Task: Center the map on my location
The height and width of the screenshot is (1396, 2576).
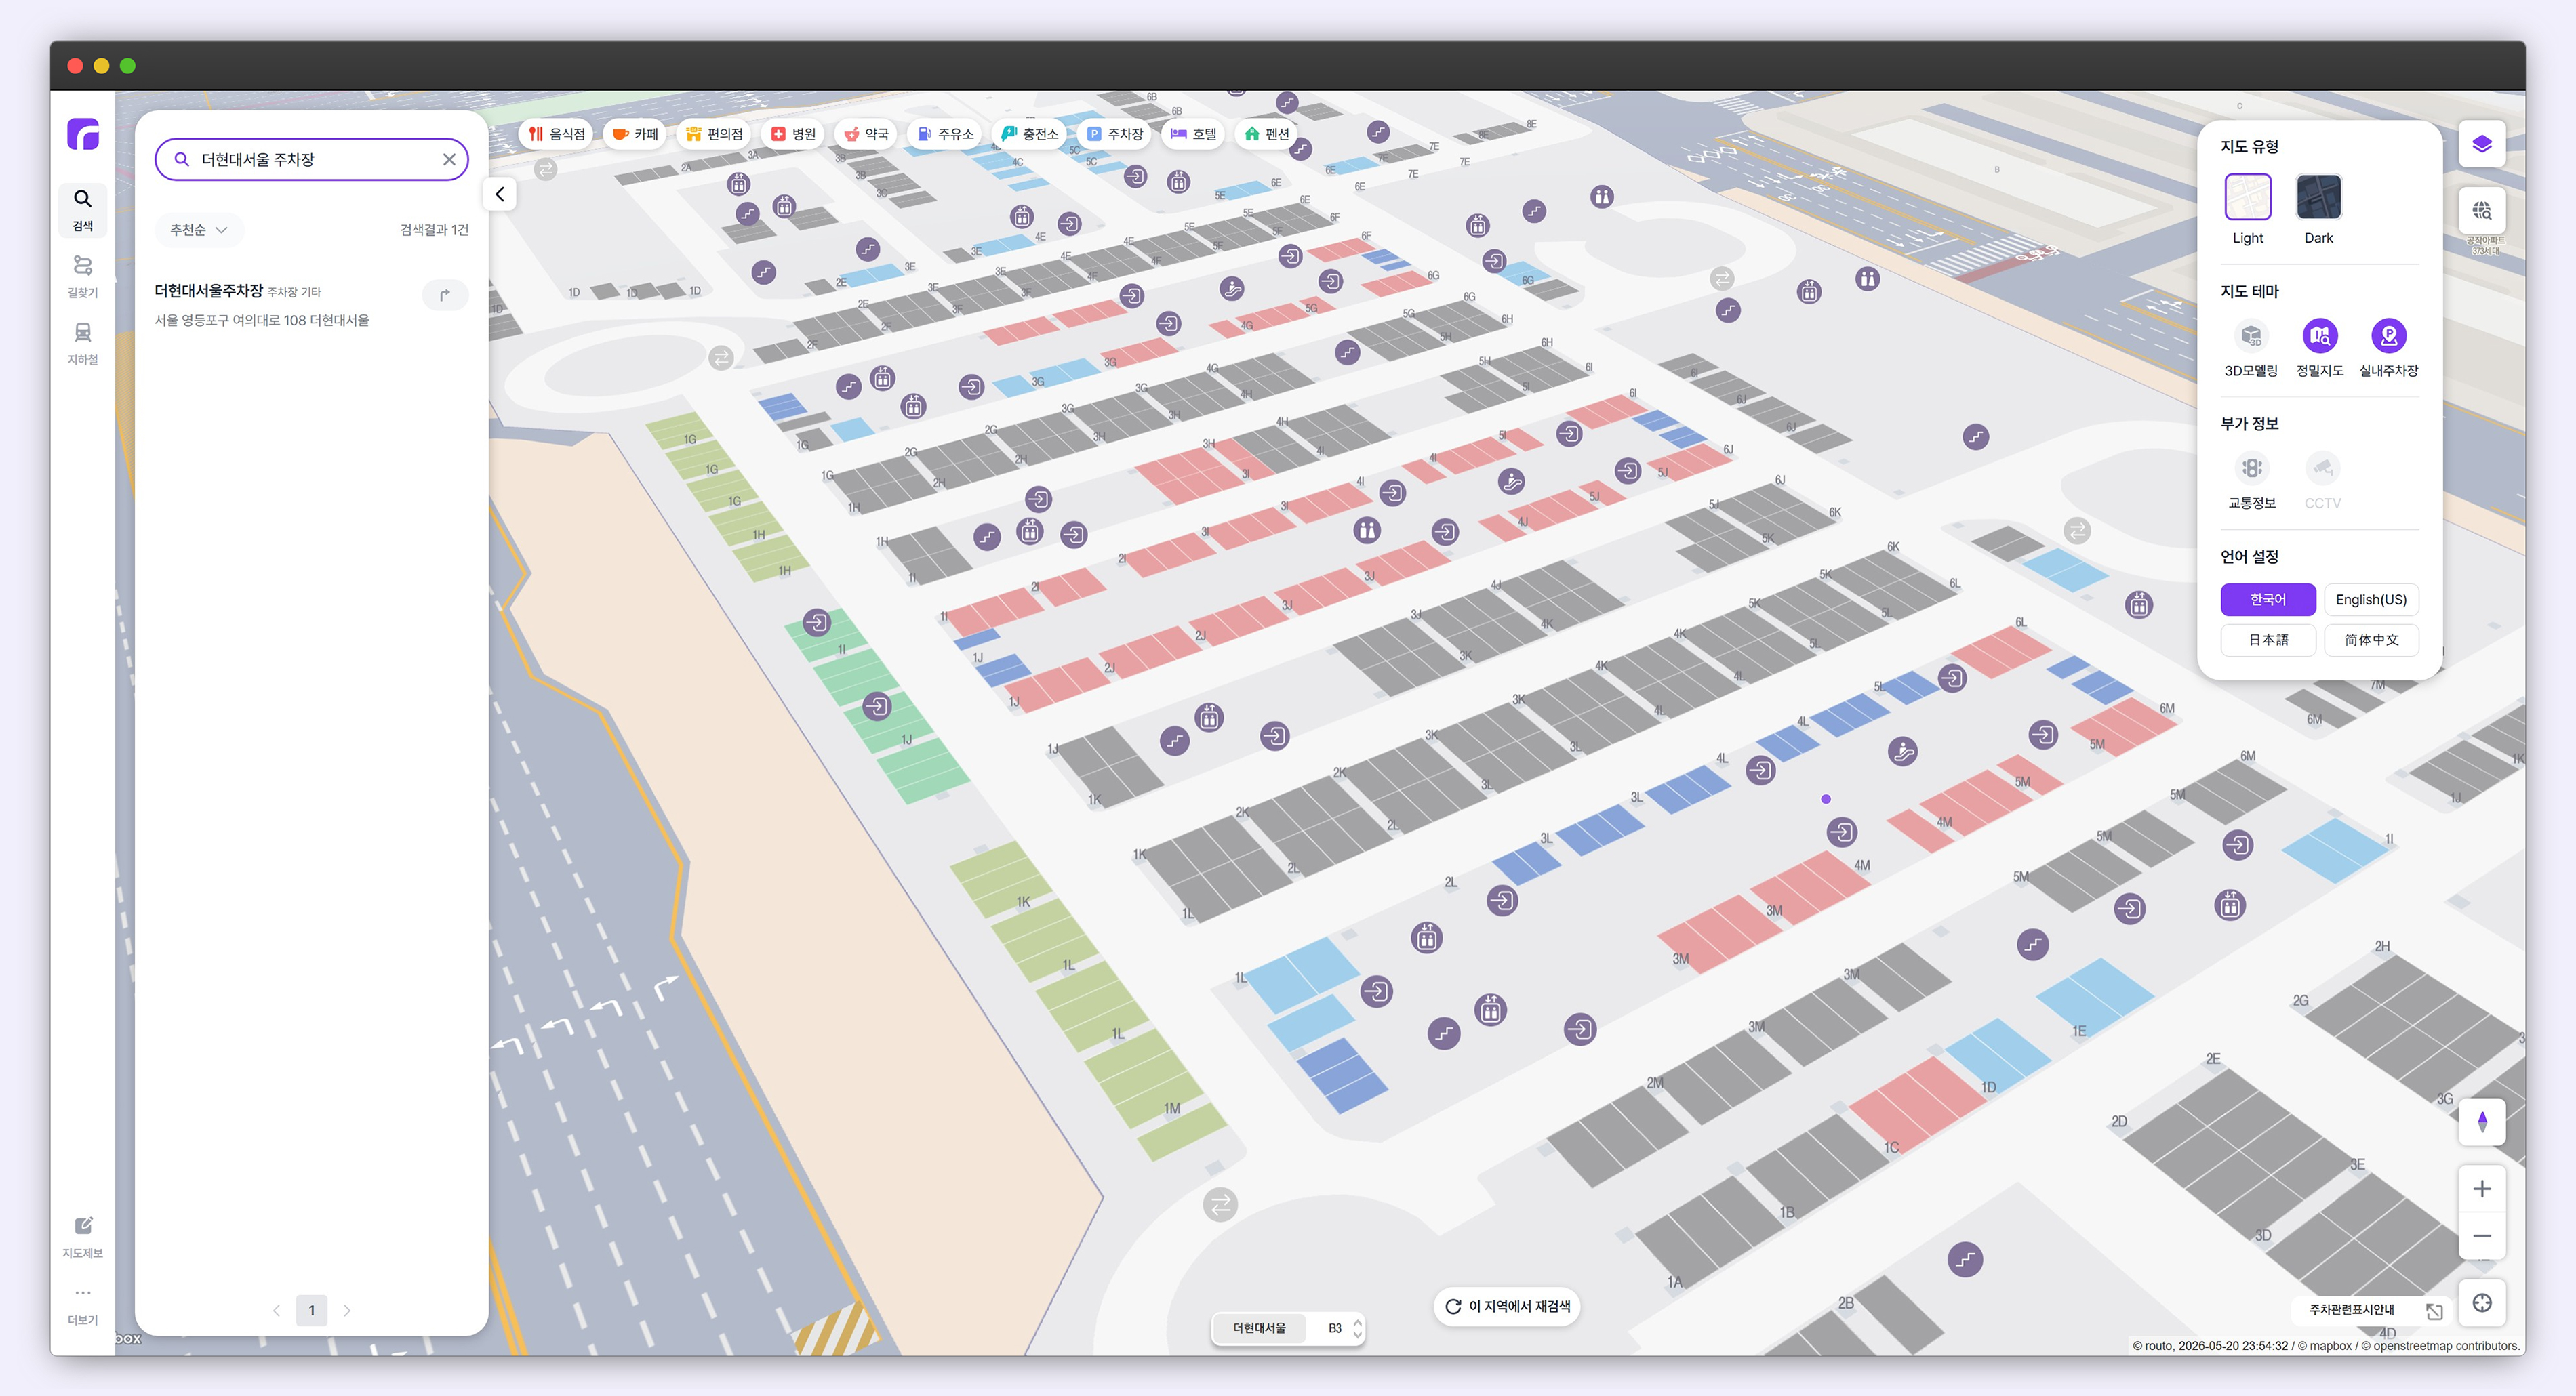Action: (2482, 1303)
